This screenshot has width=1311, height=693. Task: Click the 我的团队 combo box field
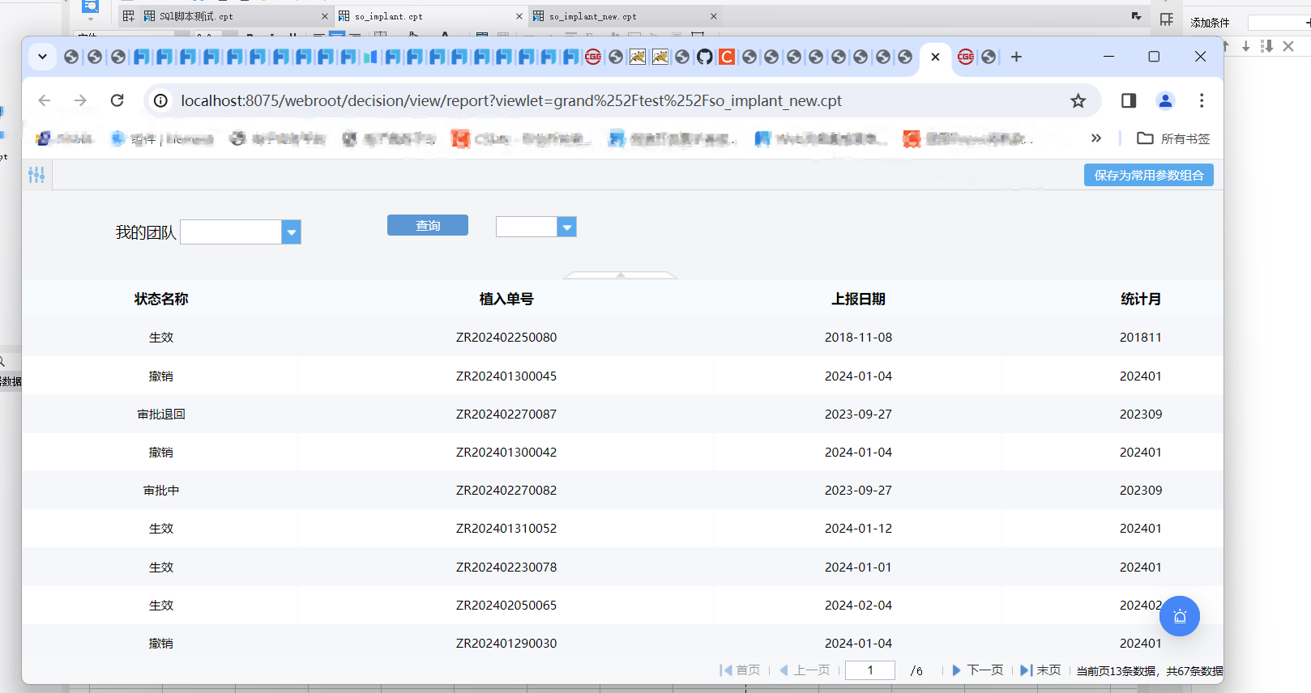tap(231, 232)
